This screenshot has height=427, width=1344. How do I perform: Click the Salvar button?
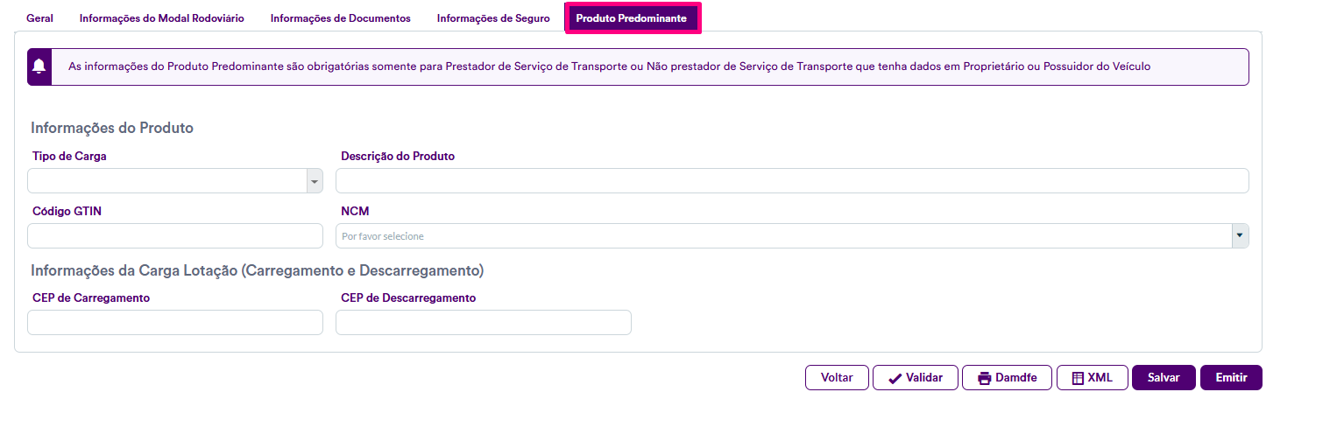click(x=1164, y=378)
